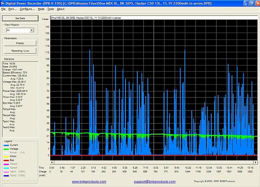The image size is (260, 187).
Task: Click the Digital Power Recorder title bar icon
Action: click(x=3, y=3)
